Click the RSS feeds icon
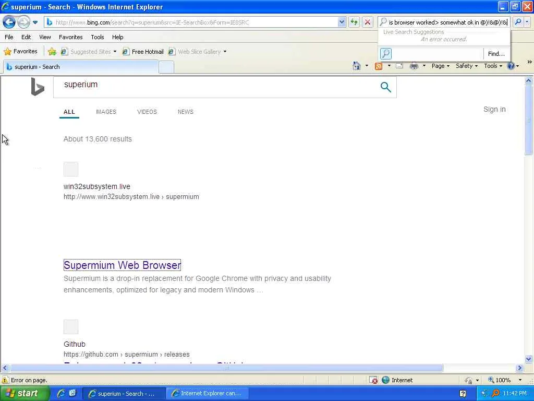The image size is (534, 401). (379, 66)
